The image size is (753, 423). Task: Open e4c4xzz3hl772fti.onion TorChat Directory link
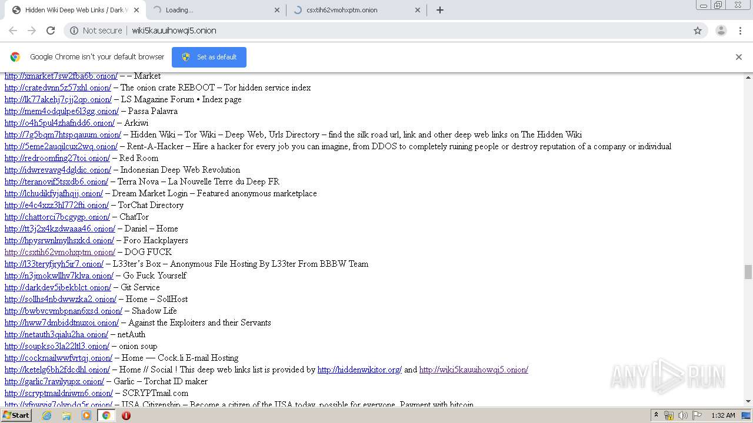pyautogui.click(x=56, y=205)
